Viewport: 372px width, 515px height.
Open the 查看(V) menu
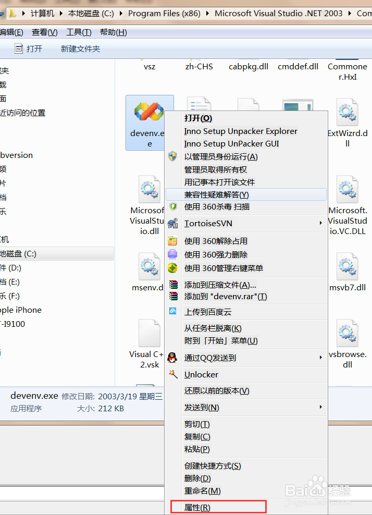[45, 32]
